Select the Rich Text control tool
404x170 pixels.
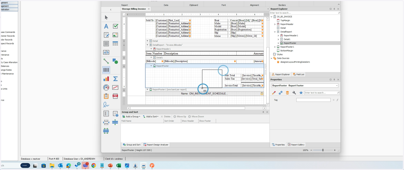click(106, 35)
